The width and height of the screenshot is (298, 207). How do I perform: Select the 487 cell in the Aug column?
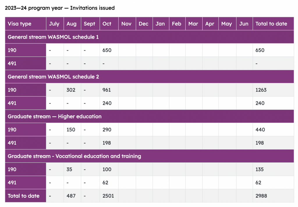click(x=71, y=196)
